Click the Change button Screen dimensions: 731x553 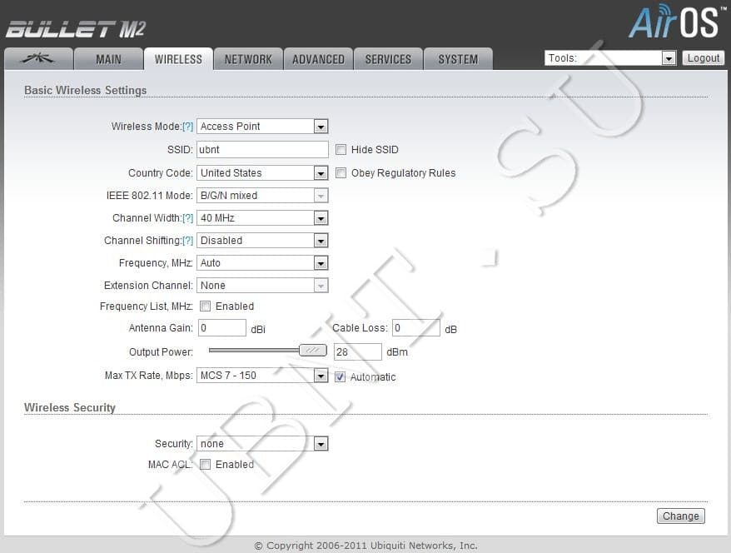(681, 516)
